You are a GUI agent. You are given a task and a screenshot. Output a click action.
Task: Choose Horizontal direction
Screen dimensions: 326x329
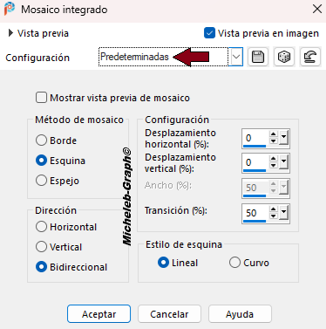pyautogui.click(x=41, y=227)
